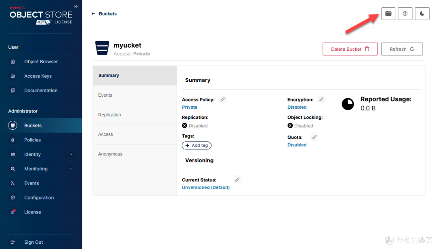Click the 0.0 B usage value
This screenshot has height=249, width=436.
(368, 108)
